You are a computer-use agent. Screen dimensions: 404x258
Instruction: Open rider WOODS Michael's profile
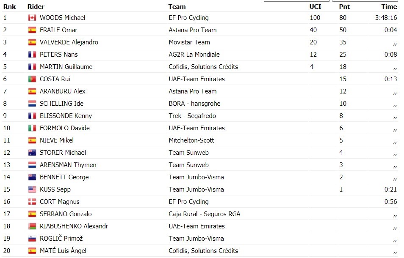click(x=62, y=18)
